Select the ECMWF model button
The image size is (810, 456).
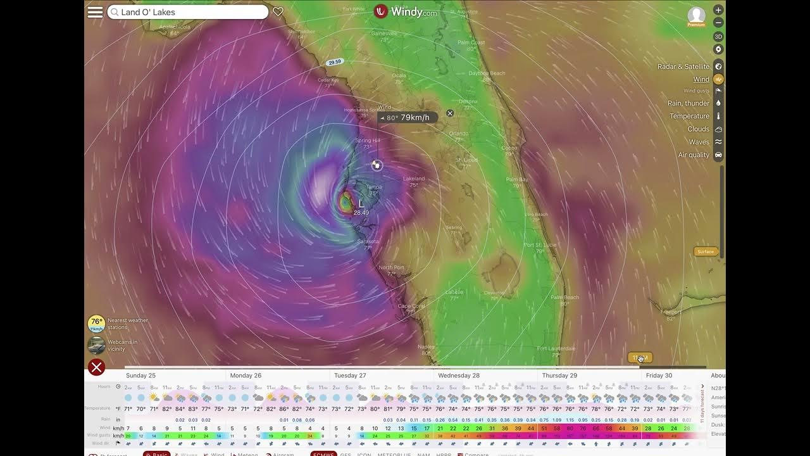pyautogui.click(x=323, y=454)
